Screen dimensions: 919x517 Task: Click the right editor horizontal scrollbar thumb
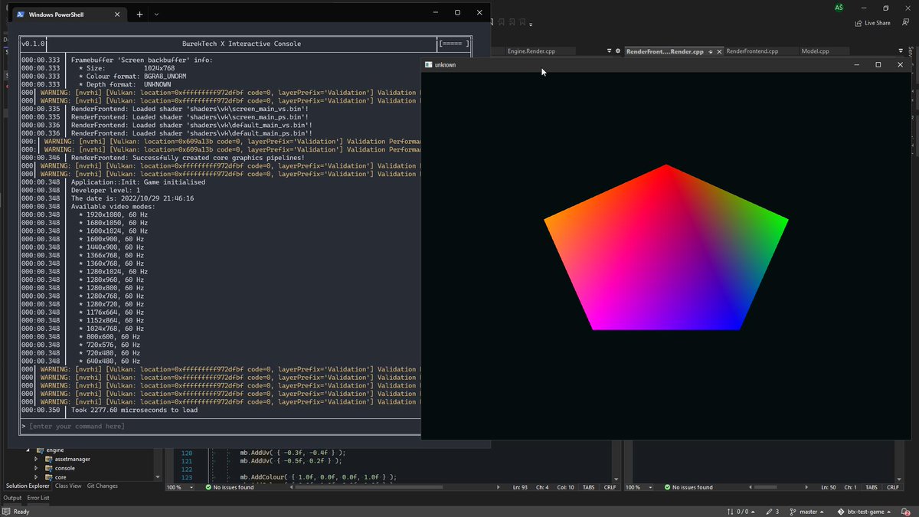tap(765, 487)
